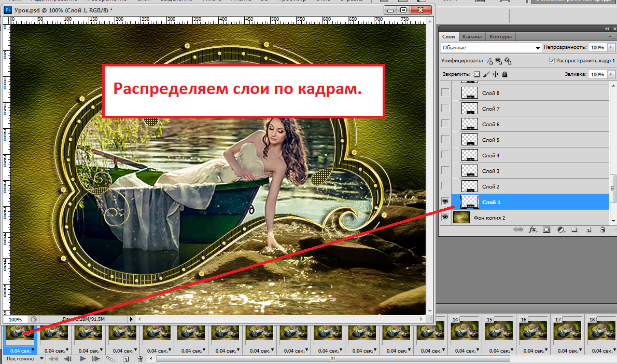Collapse the Layers panel to icons
This screenshot has height=364, width=617.
[x=608, y=29]
